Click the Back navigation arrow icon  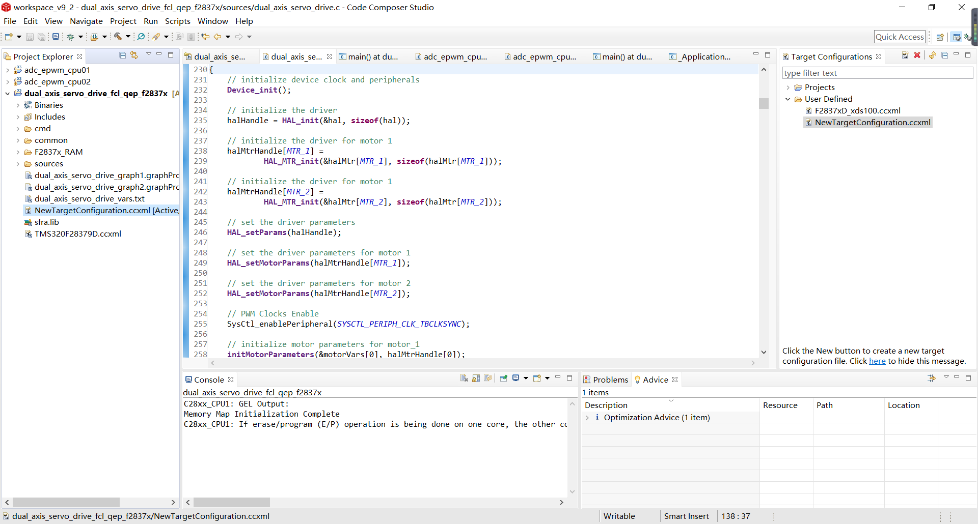(218, 37)
